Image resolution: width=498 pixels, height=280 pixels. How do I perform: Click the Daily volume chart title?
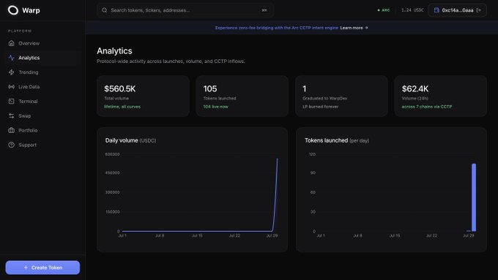click(x=130, y=140)
